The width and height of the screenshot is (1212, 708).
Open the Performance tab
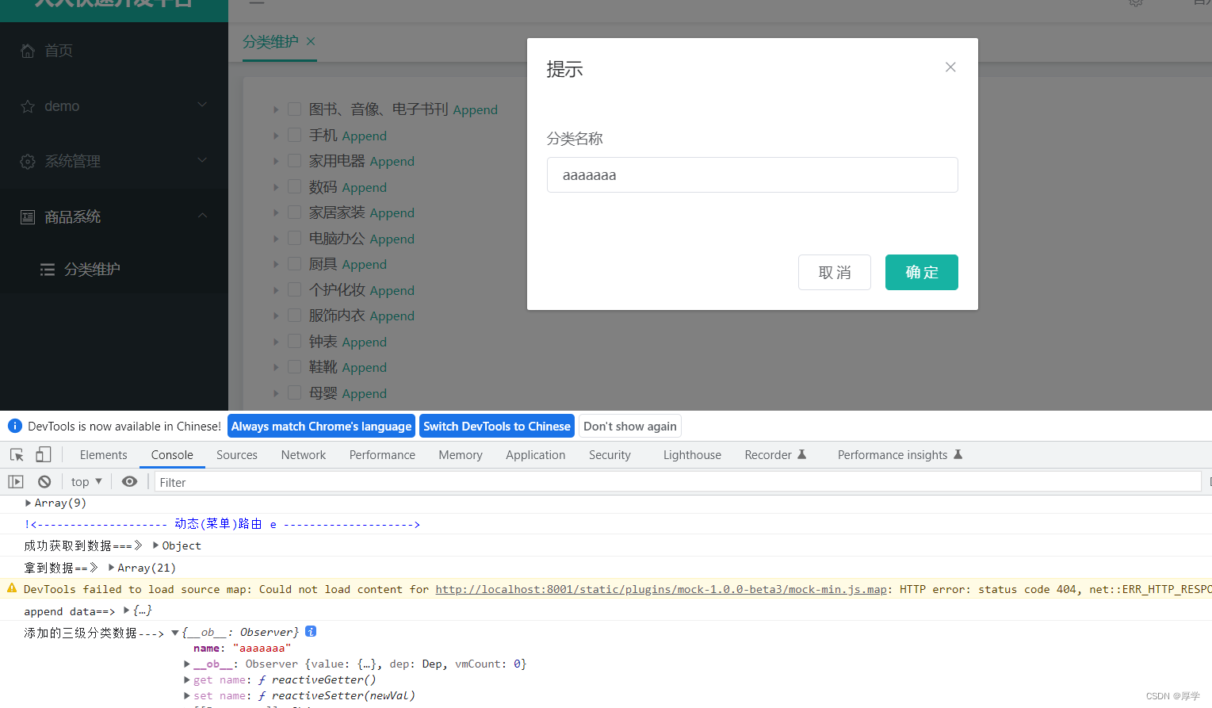click(x=382, y=454)
